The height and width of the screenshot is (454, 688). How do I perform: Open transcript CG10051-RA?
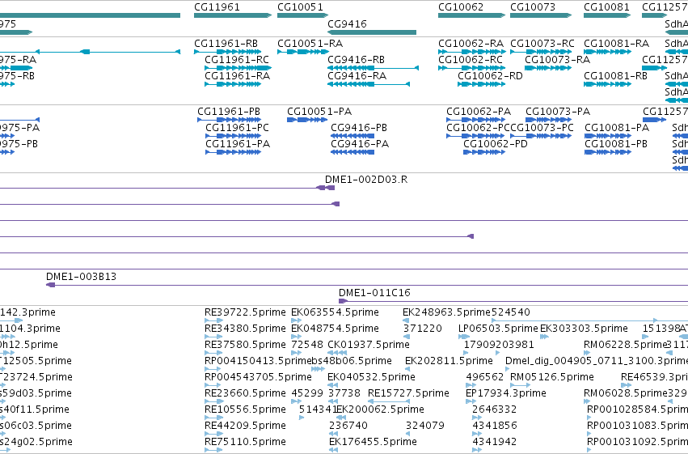(310, 44)
